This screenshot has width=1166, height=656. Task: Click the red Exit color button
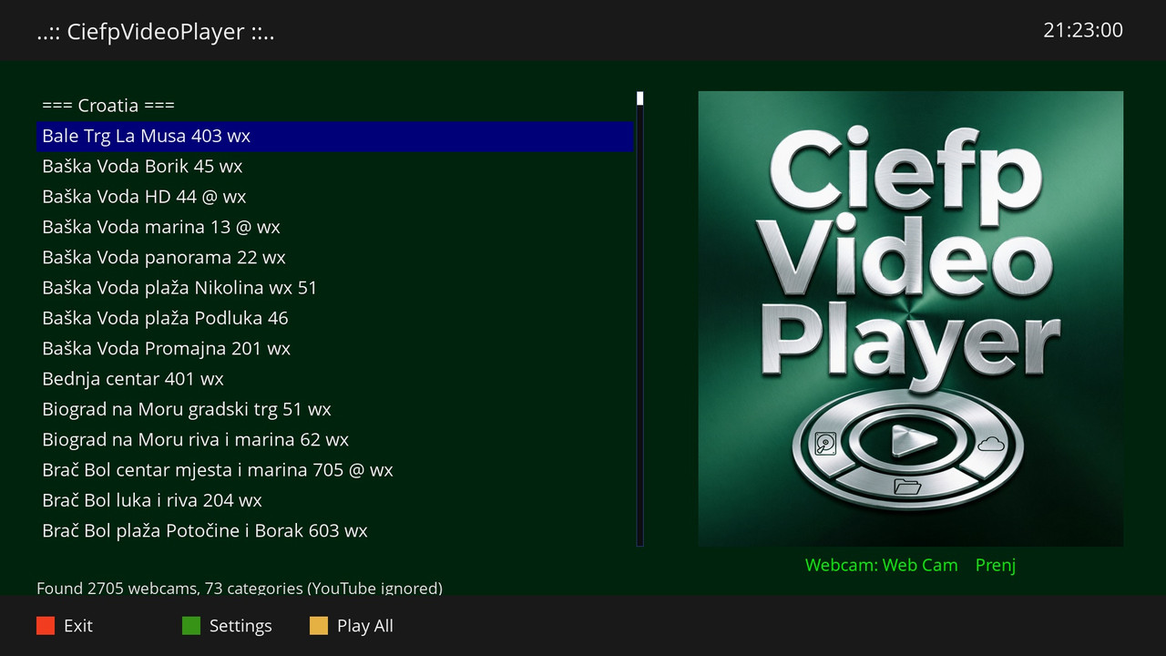(46, 626)
